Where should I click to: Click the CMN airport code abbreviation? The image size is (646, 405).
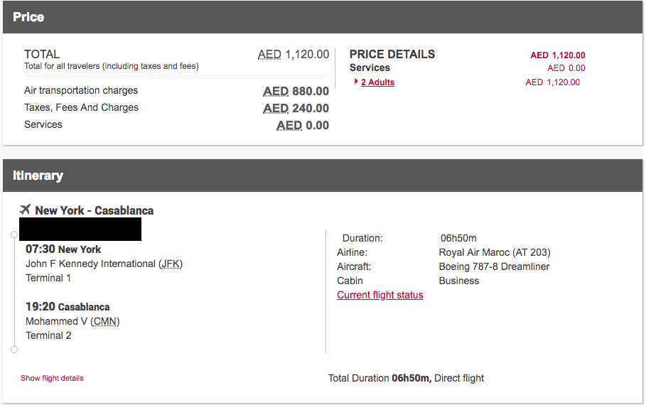click(x=104, y=321)
